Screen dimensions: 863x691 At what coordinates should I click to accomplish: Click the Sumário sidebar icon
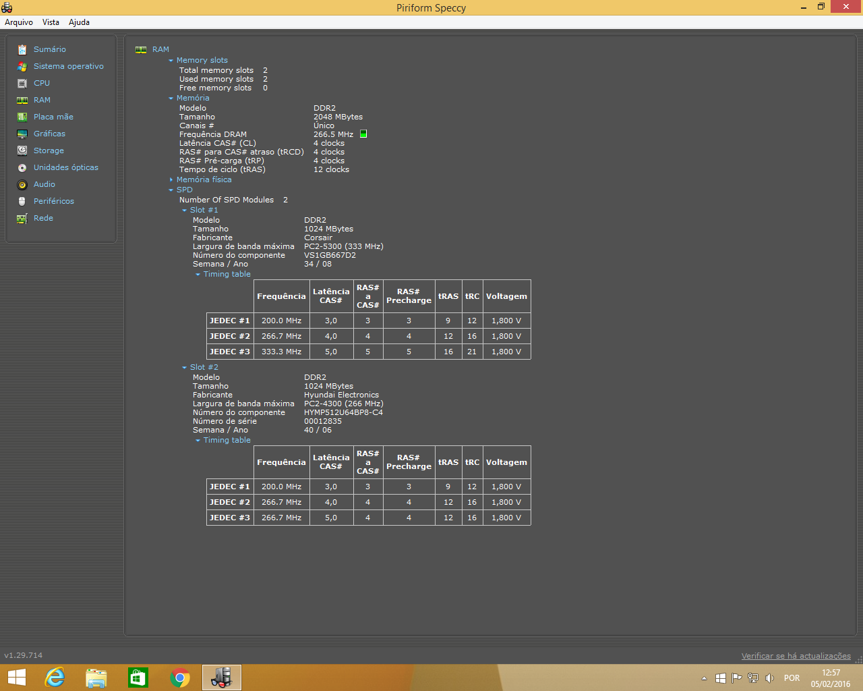tap(22, 49)
